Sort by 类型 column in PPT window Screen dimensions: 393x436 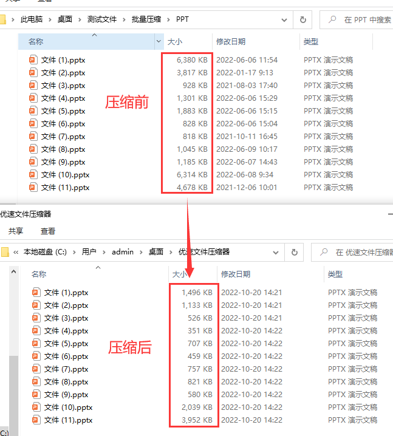tap(336, 41)
